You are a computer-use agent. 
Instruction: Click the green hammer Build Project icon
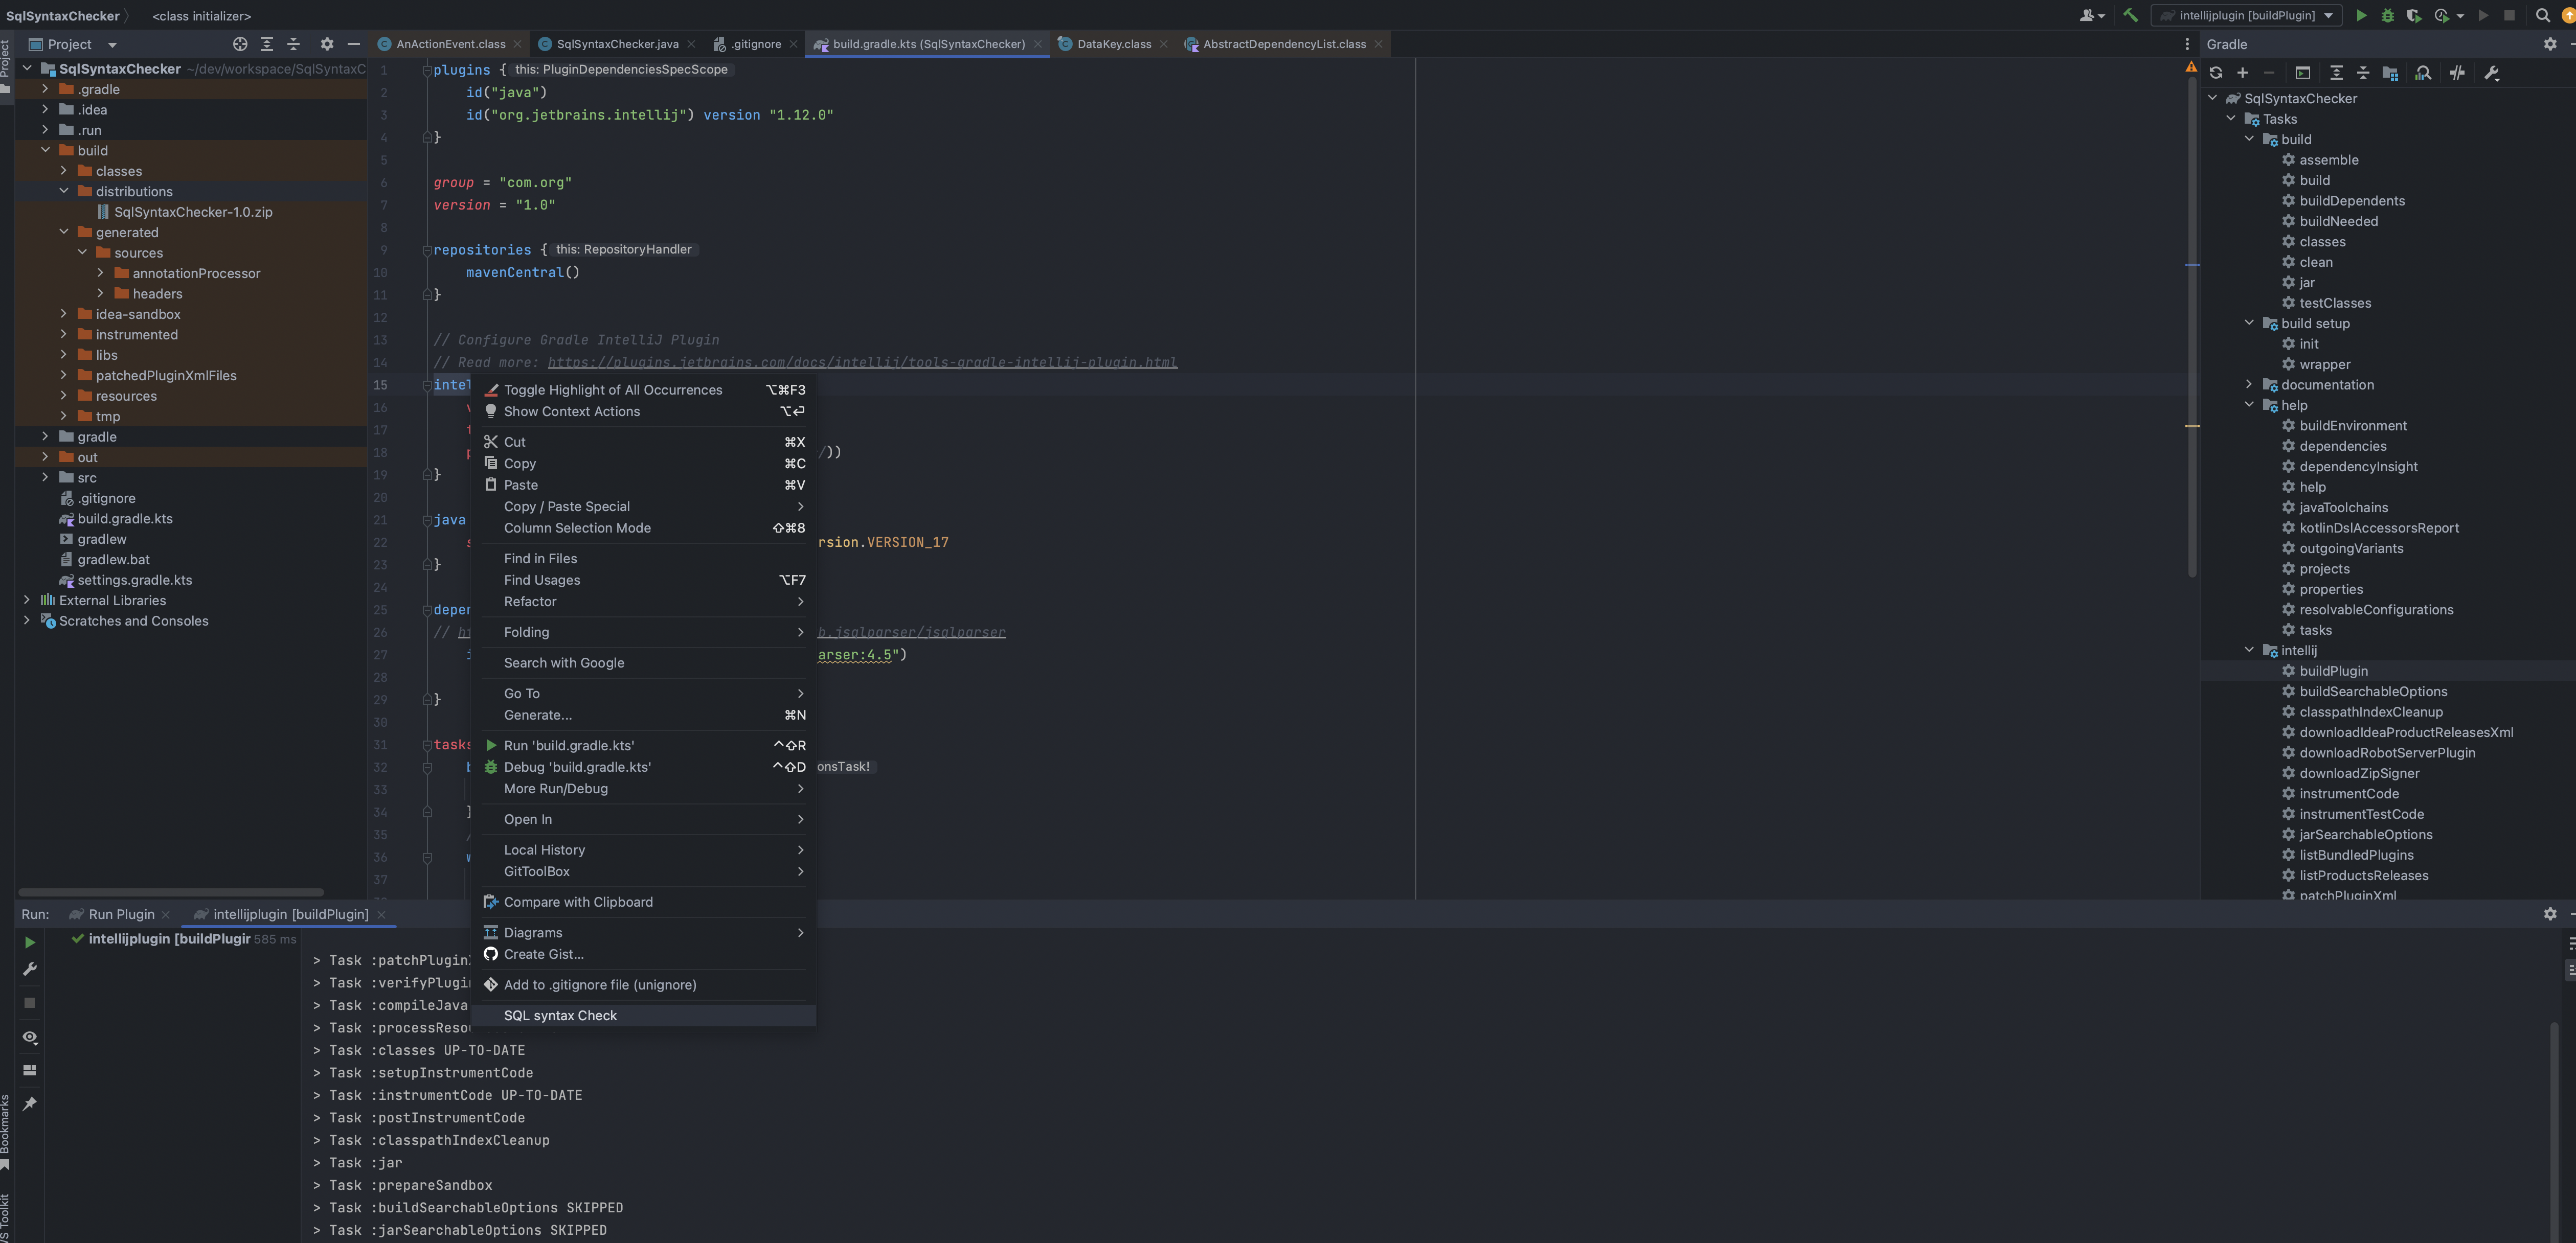pos(2130,15)
